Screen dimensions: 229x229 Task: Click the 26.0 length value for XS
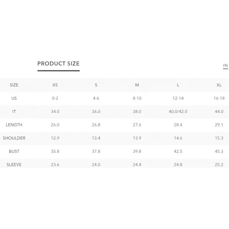click(55, 125)
